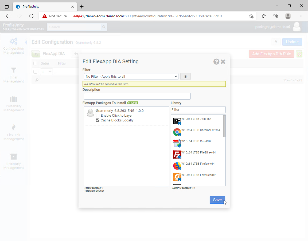Uncheck Cache Blocks Locally
308x241 pixels.
point(98,120)
